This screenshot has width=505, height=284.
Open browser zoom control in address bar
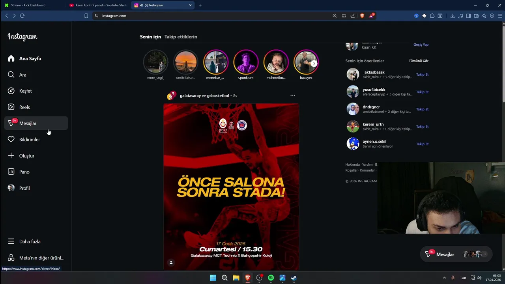pyautogui.click(x=335, y=16)
